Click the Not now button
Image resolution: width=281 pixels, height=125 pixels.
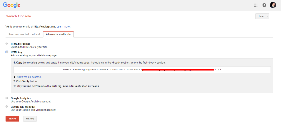[x=30, y=119]
